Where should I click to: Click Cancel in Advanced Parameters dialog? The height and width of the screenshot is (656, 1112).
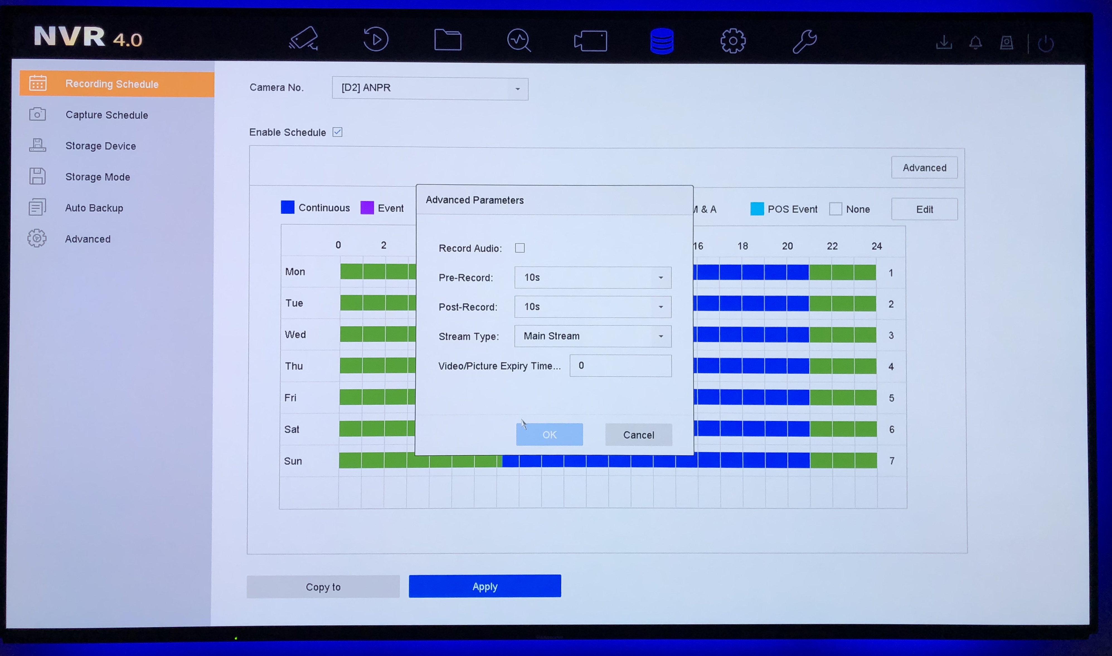point(638,435)
